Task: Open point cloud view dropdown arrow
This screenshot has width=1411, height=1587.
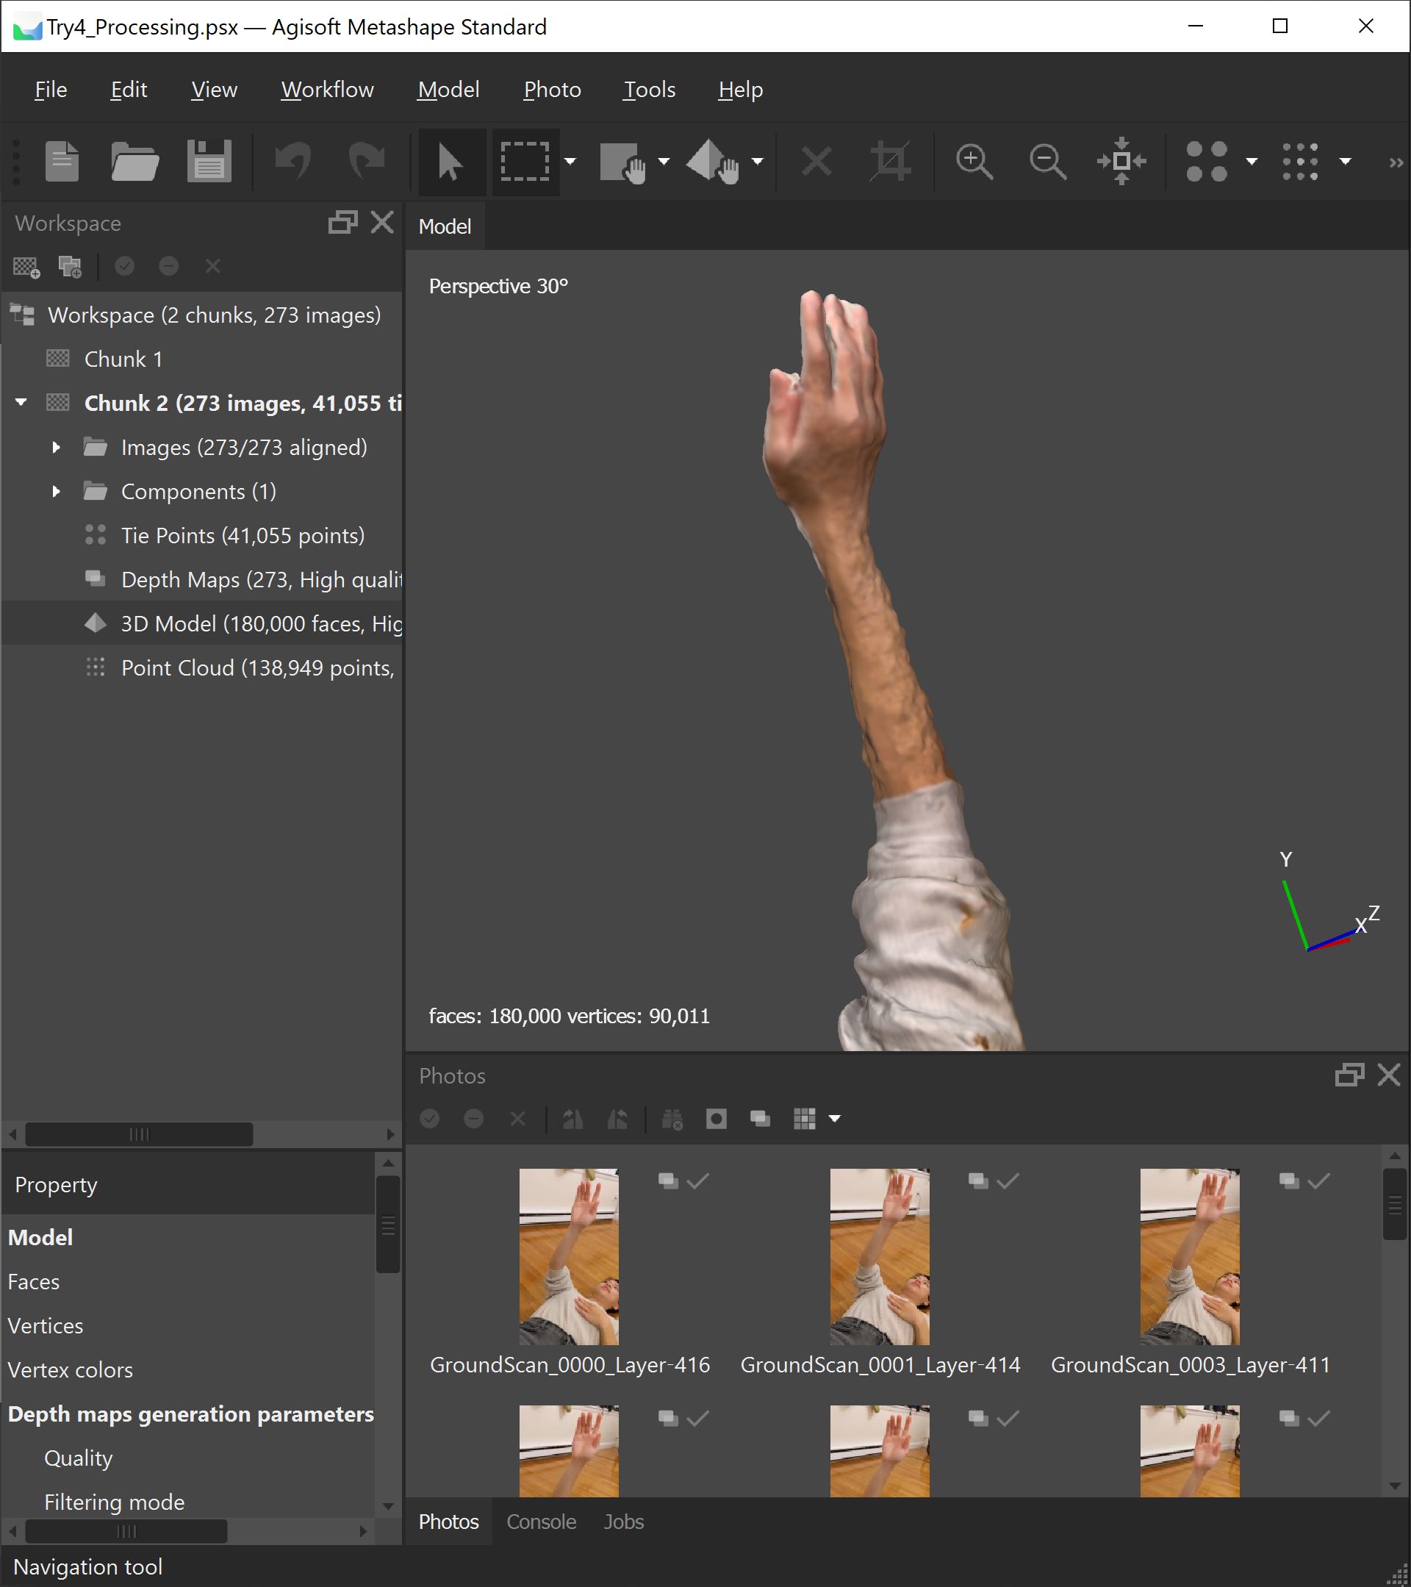Action: point(1346,162)
